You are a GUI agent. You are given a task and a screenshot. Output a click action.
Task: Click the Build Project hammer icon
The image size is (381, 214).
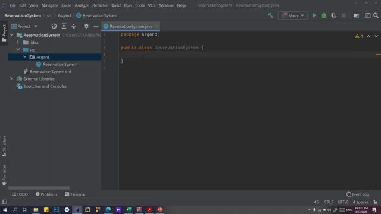pos(270,15)
